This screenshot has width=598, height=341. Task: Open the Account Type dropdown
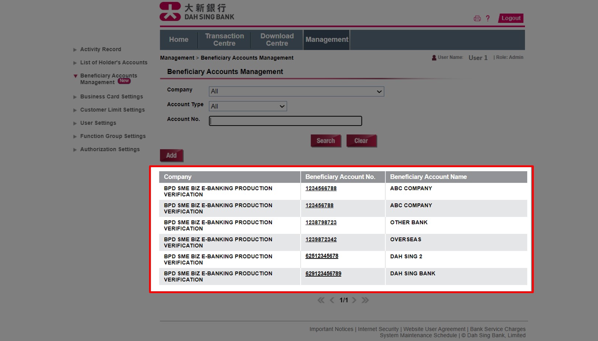[x=248, y=106]
